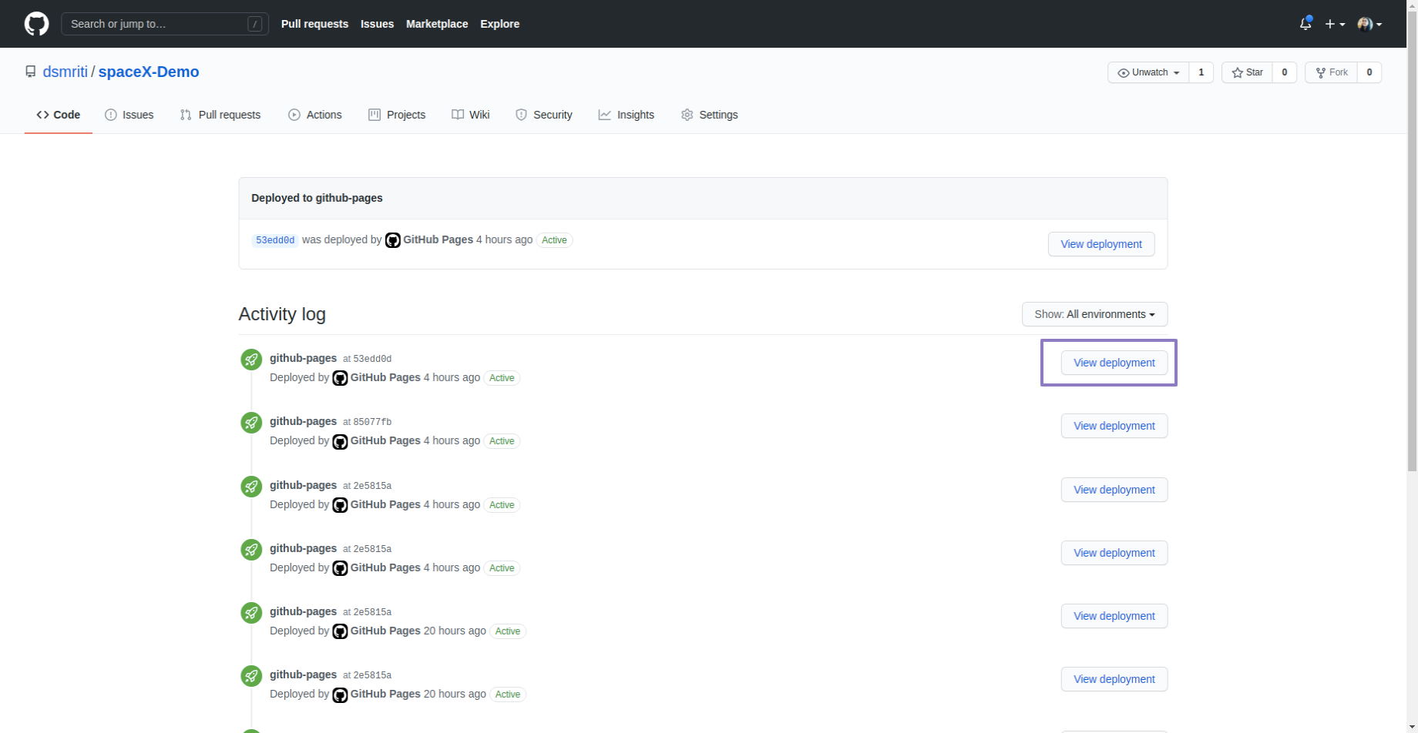Viewport: 1418px width, 733px height.
Task: Click the GitHub Pages avatar in the top deployment box
Action: tap(392, 240)
